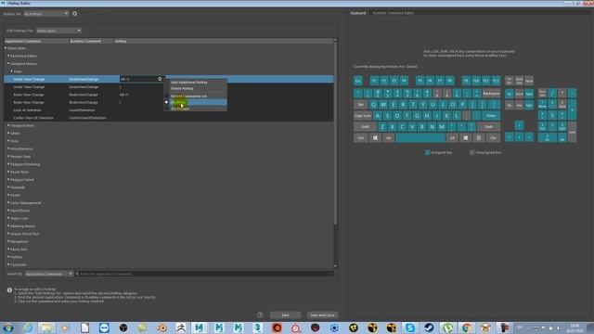Click the Hotkey column header

[x=223, y=41]
